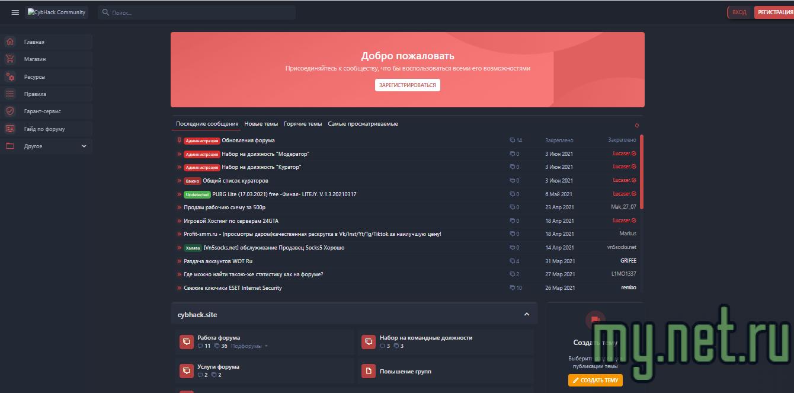794x393 pixels.
Task: Click the red scrollbar of the posts list
Action: [642, 172]
